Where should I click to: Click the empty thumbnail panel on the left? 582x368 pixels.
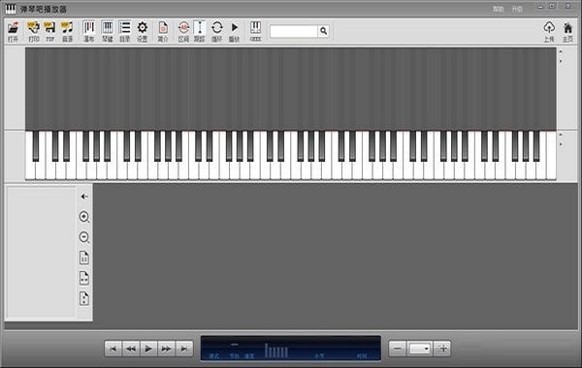(x=41, y=252)
